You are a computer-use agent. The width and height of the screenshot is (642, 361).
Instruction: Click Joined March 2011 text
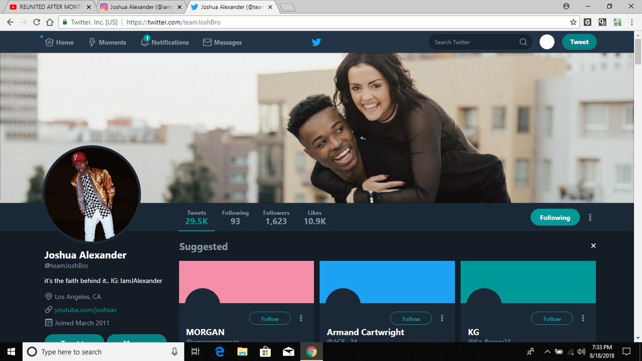pyautogui.click(x=82, y=323)
